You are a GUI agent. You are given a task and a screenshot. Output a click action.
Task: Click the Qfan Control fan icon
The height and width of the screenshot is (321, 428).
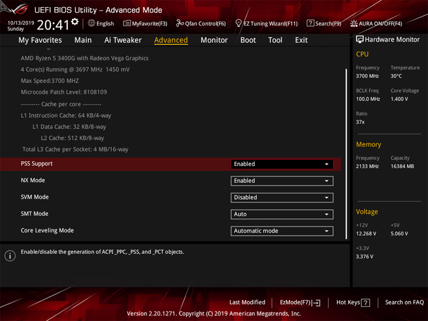[x=180, y=23]
